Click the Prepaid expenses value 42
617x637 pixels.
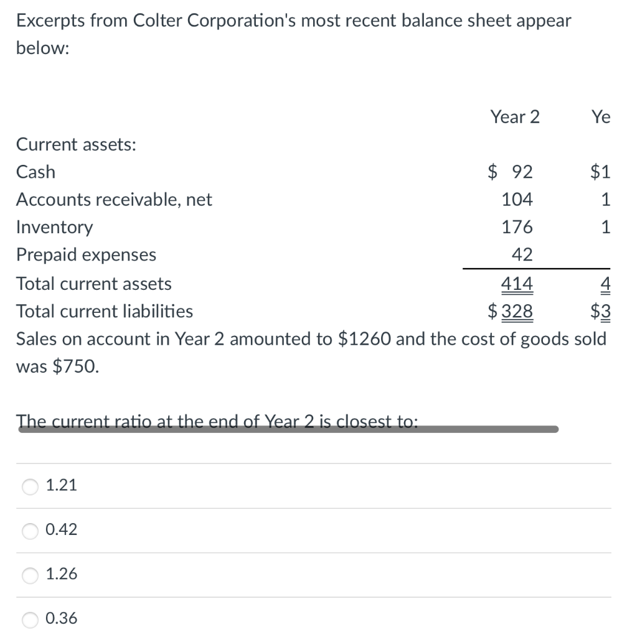click(x=522, y=254)
